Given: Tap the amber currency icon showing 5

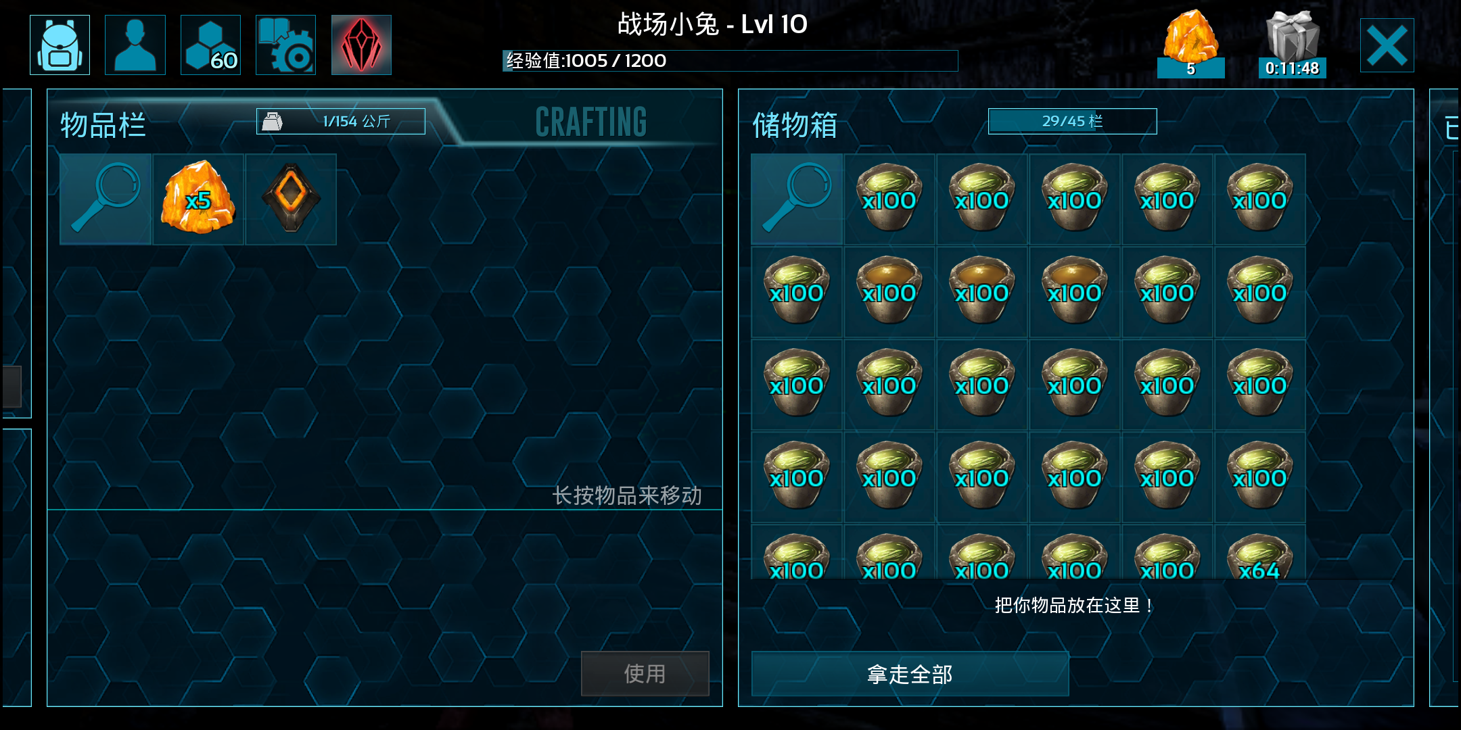Looking at the screenshot, I should tap(1191, 43).
